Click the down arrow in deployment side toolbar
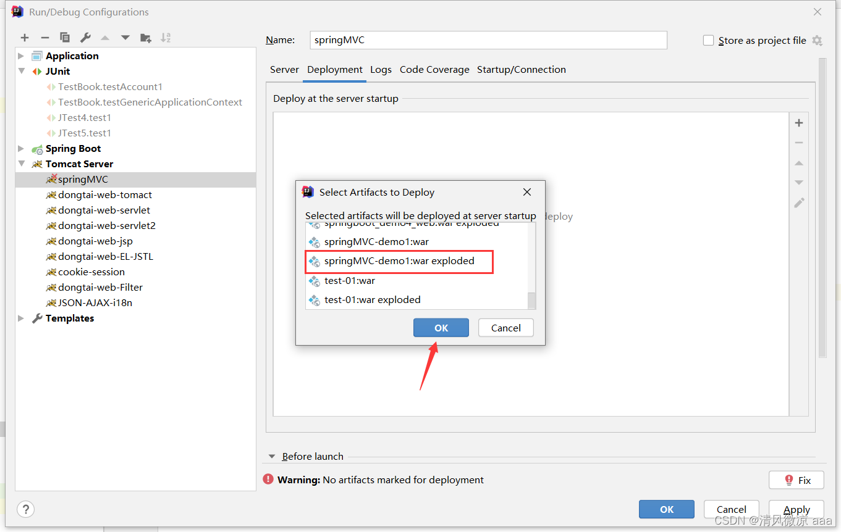 pyautogui.click(x=799, y=183)
